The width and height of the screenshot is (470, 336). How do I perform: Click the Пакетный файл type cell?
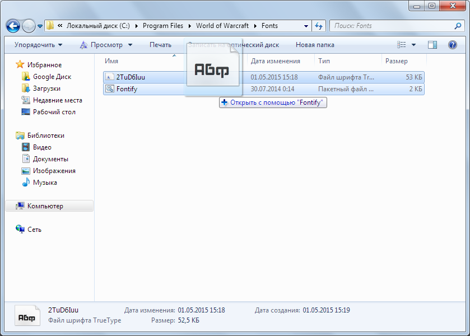click(346, 89)
